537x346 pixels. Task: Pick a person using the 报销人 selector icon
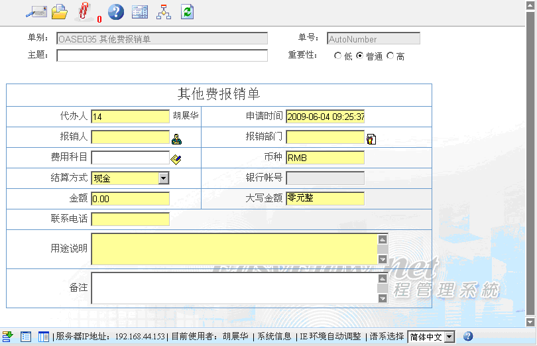tap(176, 139)
